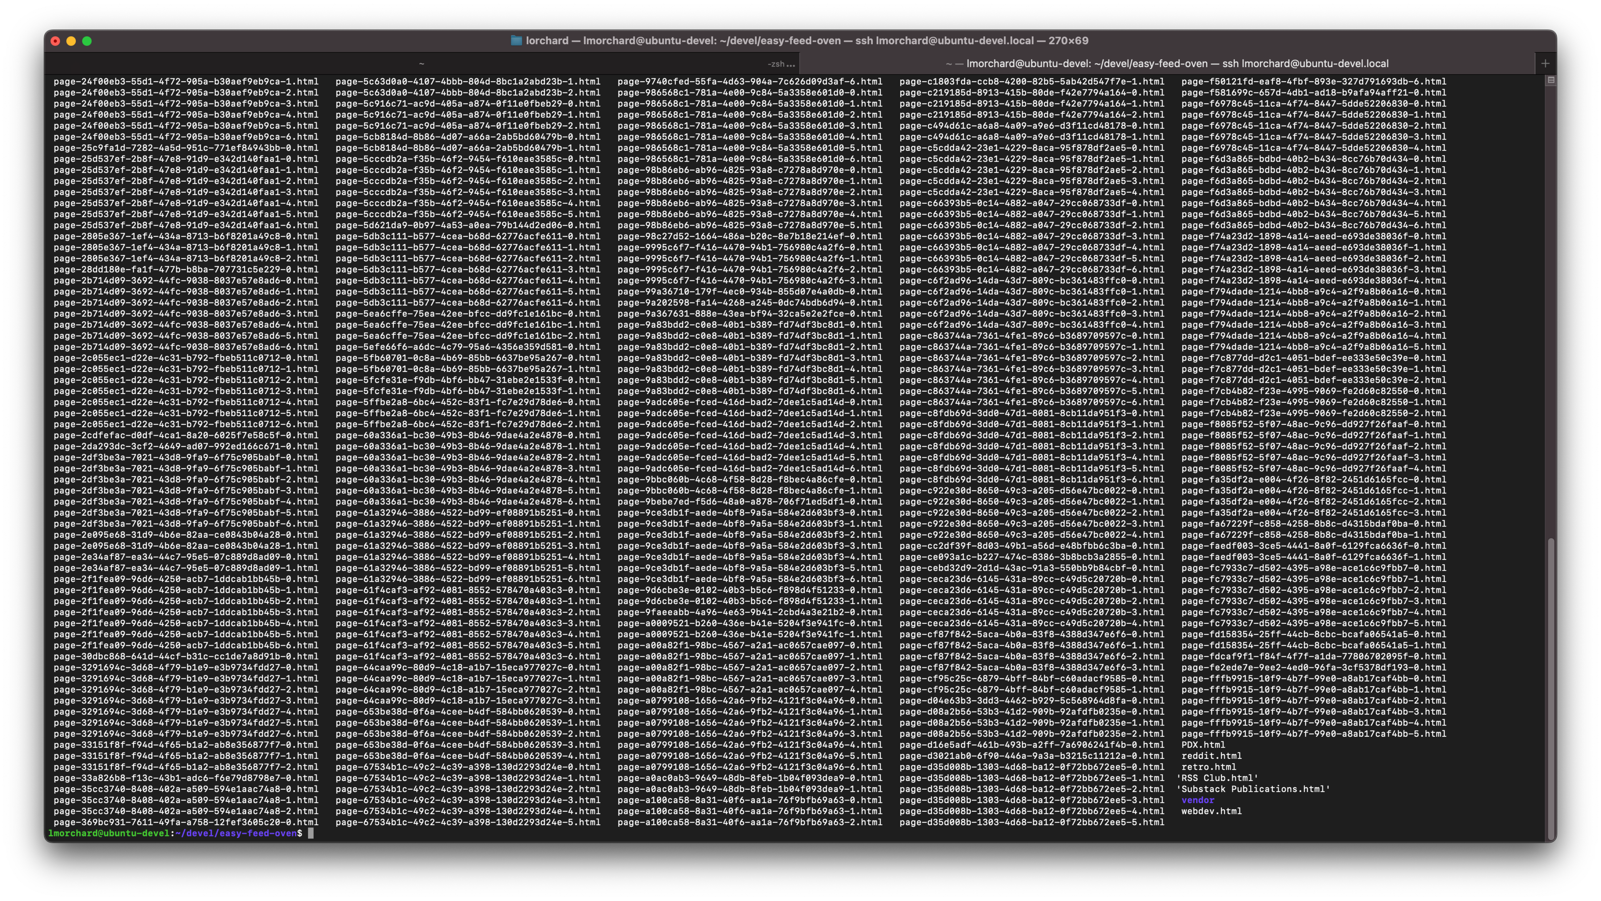The height and width of the screenshot is (901, 1601).
Task: Click the ~/devel/easy-feed-oven prompt path
Action: (236, 833)
